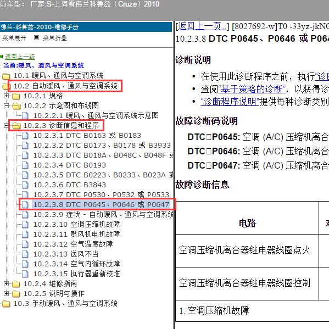Image resolution: width=329 pixels, height=329 pixels.
Task: Click document icon of 10.2.2.1 暖风、通风与空调系统示意图
Action: 25,115
